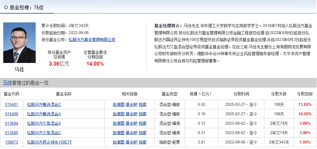Screen dimensions: 317x149
Task: Click the 2022-09-06 ~ 至今 tenure cell
Action: (241, 142)
